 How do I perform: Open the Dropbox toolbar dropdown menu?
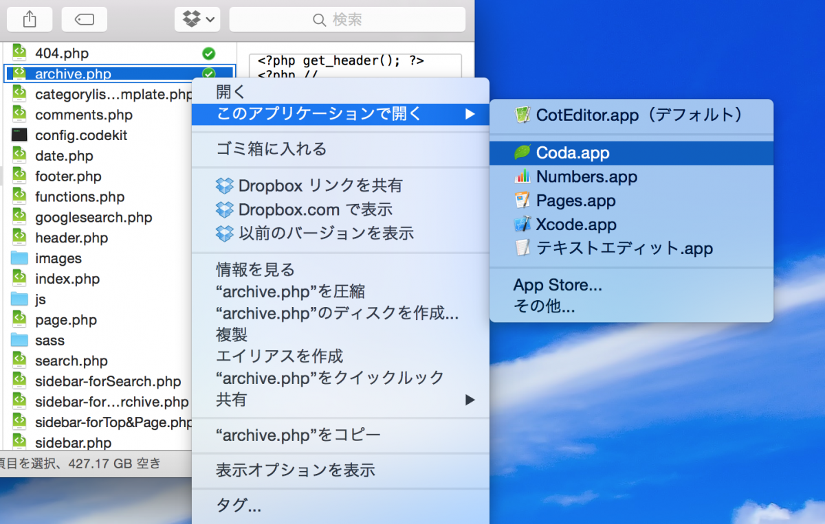(x=197, y=19)
